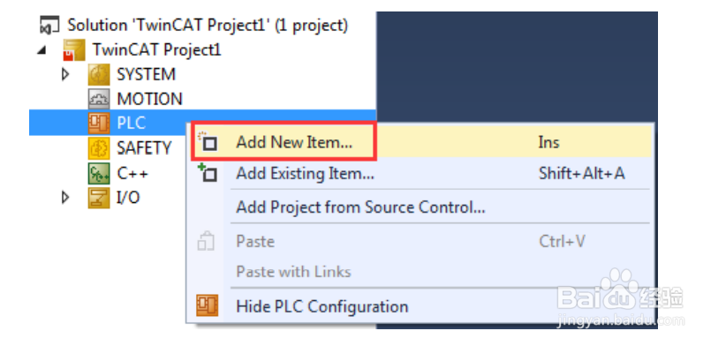
Task: Expand the SYSTEM tree node arrow
Action: (65, 74)
